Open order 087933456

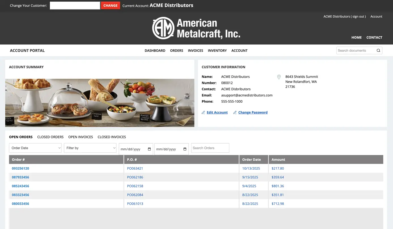20,177
